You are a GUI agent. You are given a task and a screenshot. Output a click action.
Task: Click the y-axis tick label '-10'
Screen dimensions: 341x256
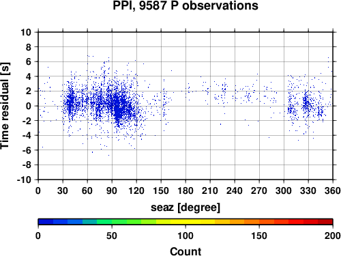[x=24, y=180]
